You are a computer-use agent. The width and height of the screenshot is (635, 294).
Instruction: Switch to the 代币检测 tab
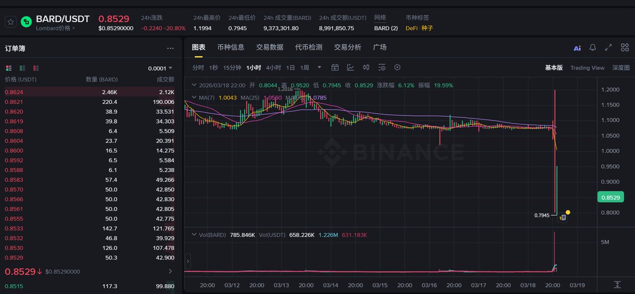pyautogui.click(x=309, y=48)
